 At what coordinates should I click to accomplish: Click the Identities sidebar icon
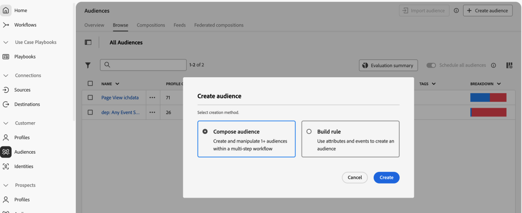tap(6, 166)
